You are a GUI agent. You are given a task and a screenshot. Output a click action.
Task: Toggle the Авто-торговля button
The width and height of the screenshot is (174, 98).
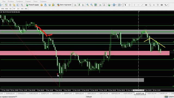click(64, 5)
